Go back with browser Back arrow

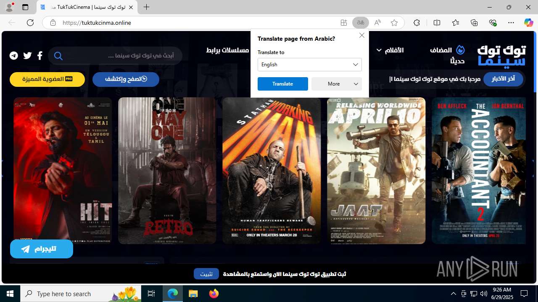pyautogui.click(x=12, y=23)
